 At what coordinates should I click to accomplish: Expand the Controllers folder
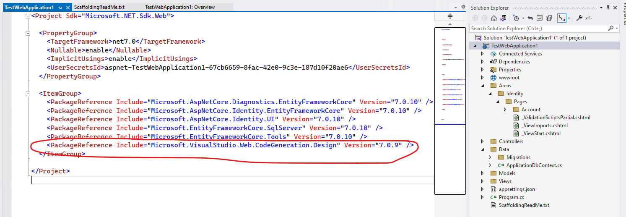pyautogui.click(x=483, y=141)
